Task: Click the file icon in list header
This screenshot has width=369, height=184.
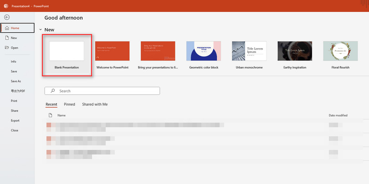Action: coord(50,115)
